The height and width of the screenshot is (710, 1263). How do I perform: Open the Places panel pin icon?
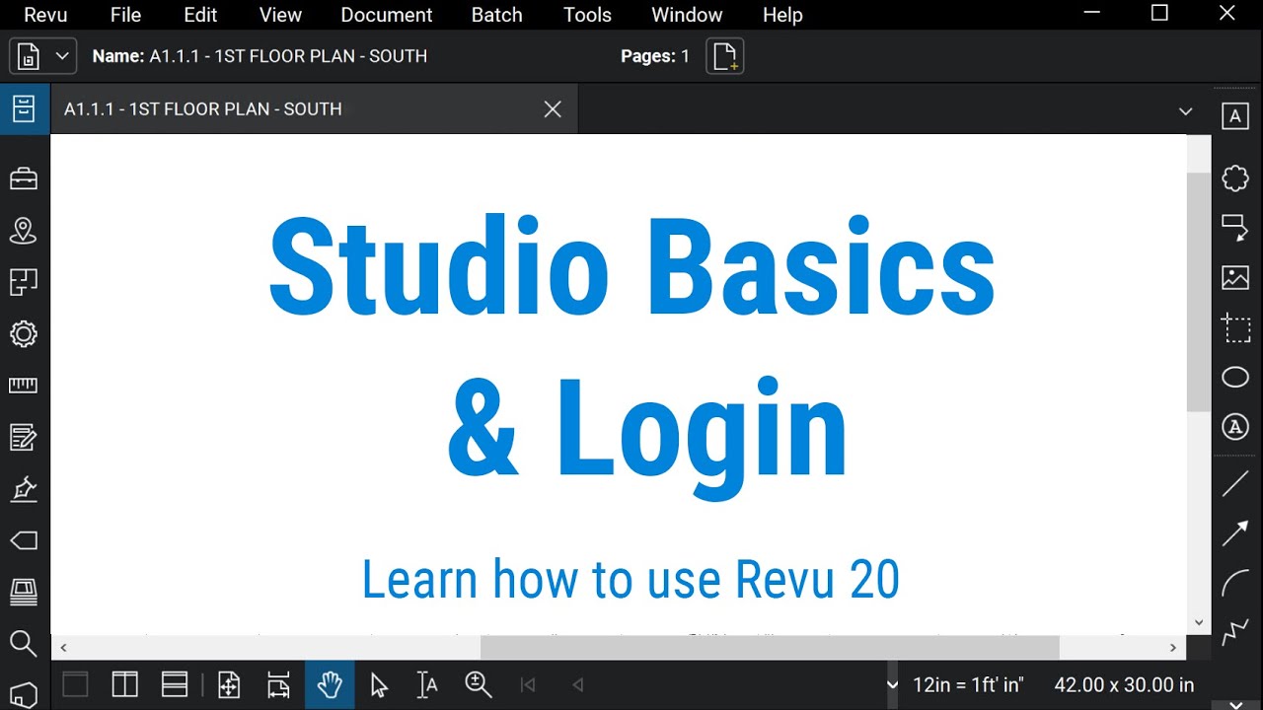tap(23, 231)
